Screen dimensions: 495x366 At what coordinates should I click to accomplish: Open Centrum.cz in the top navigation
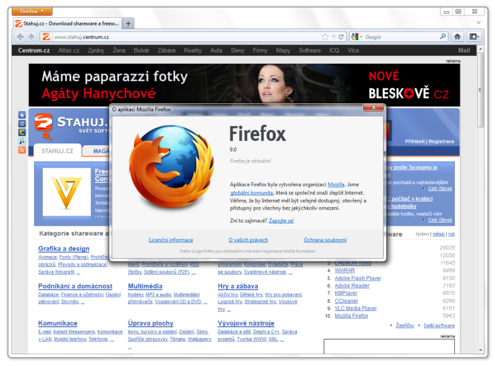pyautogui.click(x=34, y=51)
